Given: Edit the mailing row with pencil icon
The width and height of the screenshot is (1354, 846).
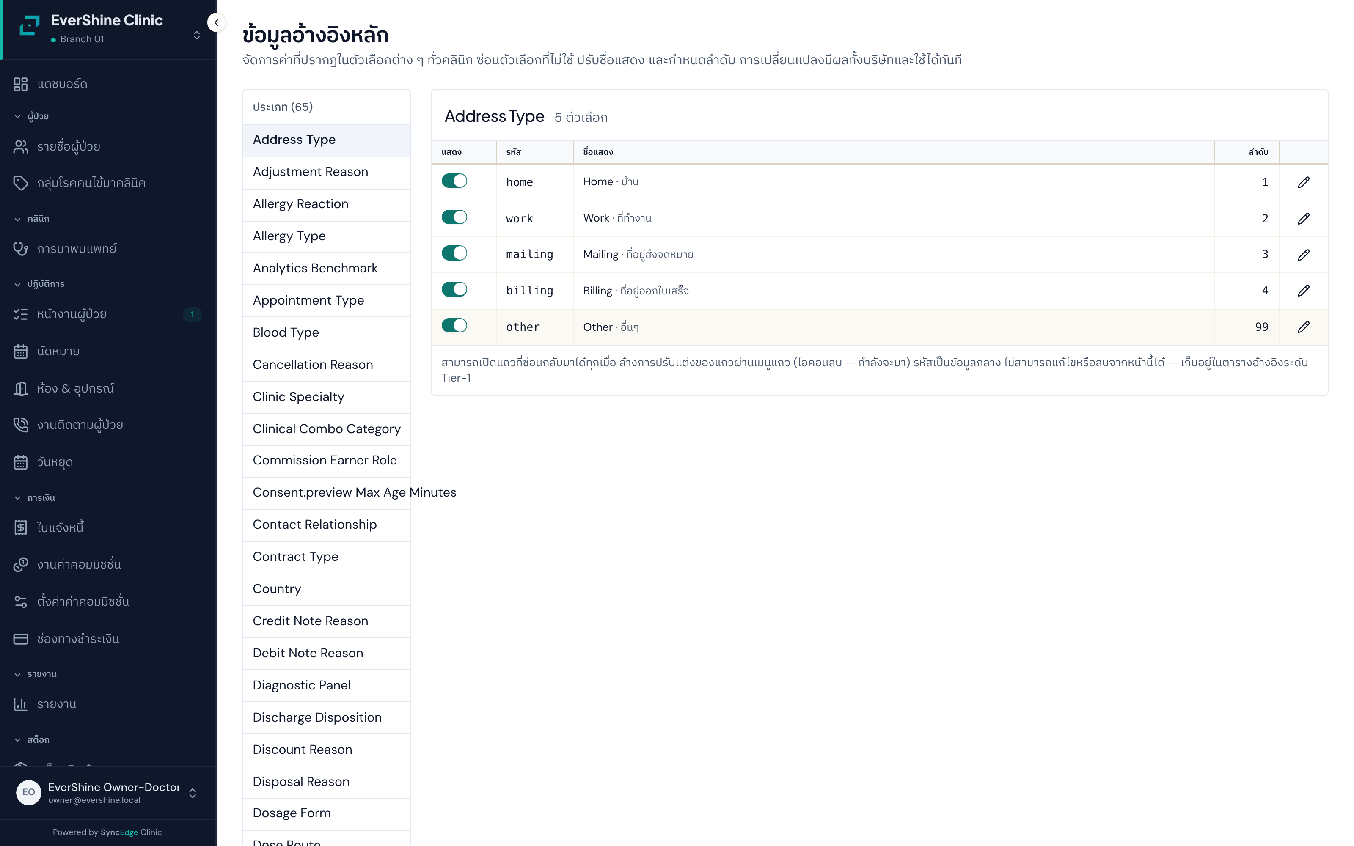Looking at the screenshot, I should pyautogui.click(x=1303, y=255).
